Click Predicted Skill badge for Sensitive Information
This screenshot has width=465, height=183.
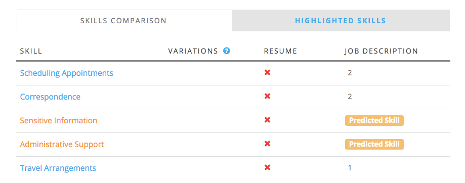coord(374,120)
